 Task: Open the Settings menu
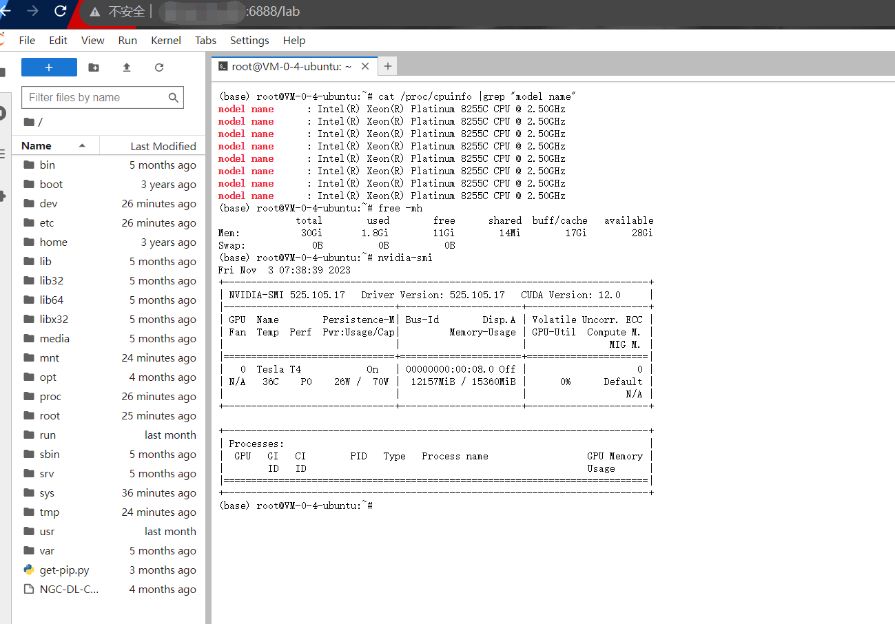[249, 40]
